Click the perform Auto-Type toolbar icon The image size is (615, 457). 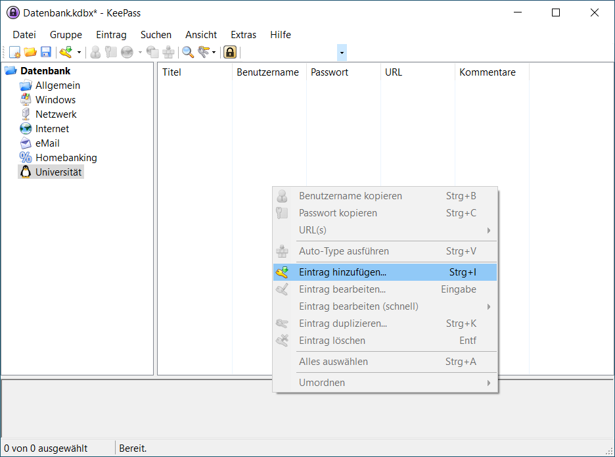[x=168, y=52]
